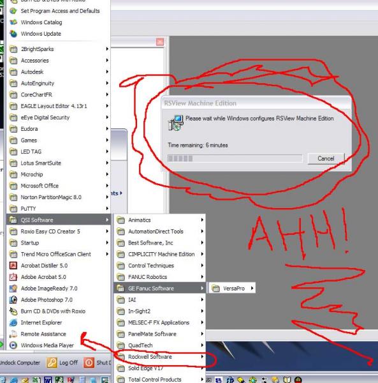
Task: Open the Startup program group
Action: click(x=59, y=243)
